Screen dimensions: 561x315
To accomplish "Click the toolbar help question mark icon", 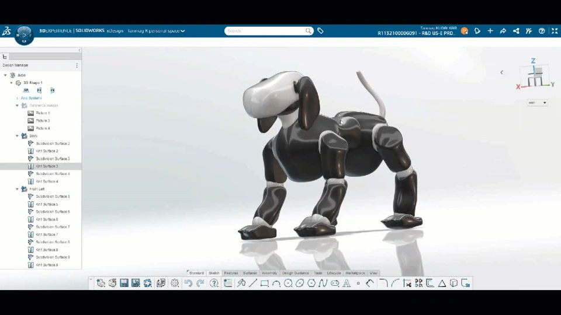I will [x=214, y=283].
